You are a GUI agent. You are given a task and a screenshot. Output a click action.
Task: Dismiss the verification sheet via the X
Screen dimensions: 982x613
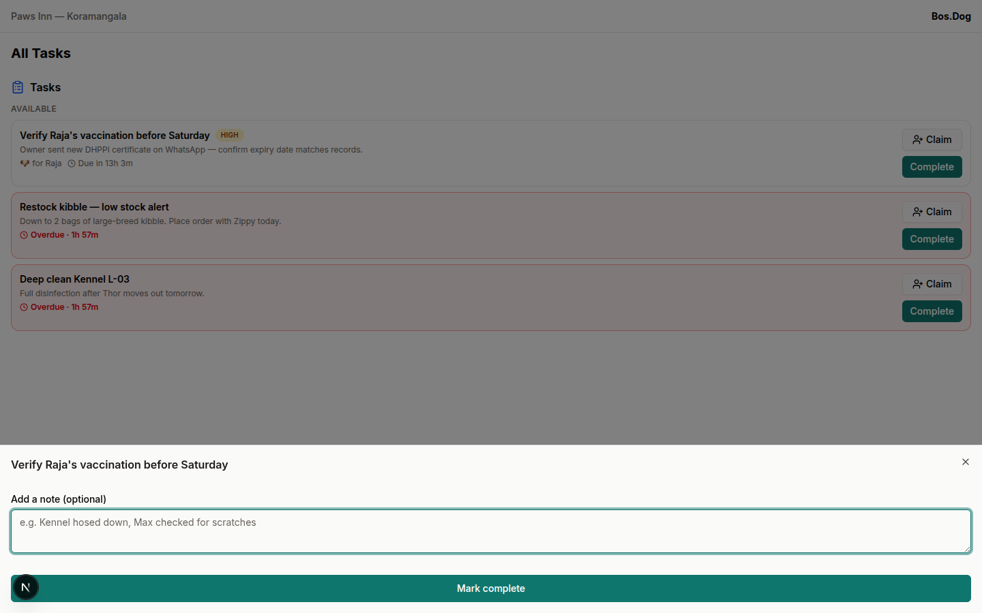(x=966, y=462)
